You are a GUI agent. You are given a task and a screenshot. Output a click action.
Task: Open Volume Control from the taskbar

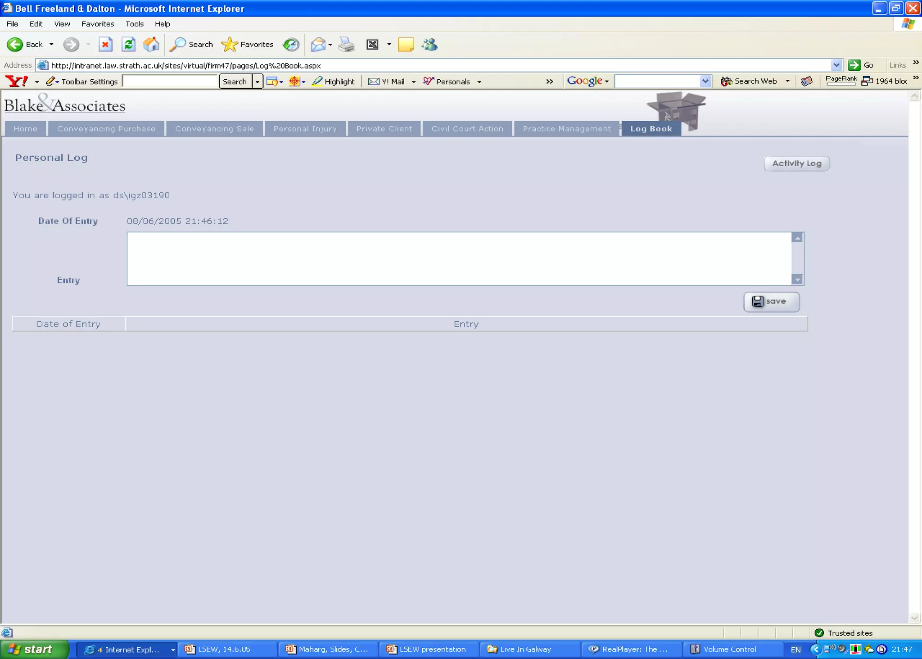tap(728, 649)
